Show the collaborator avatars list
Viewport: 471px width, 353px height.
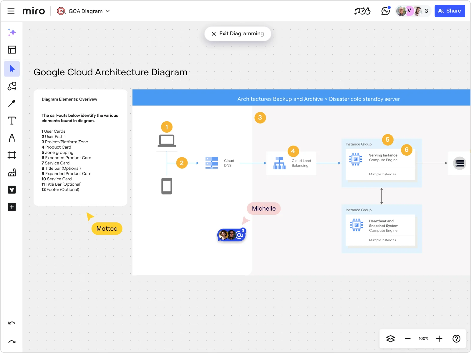(413, 11)
